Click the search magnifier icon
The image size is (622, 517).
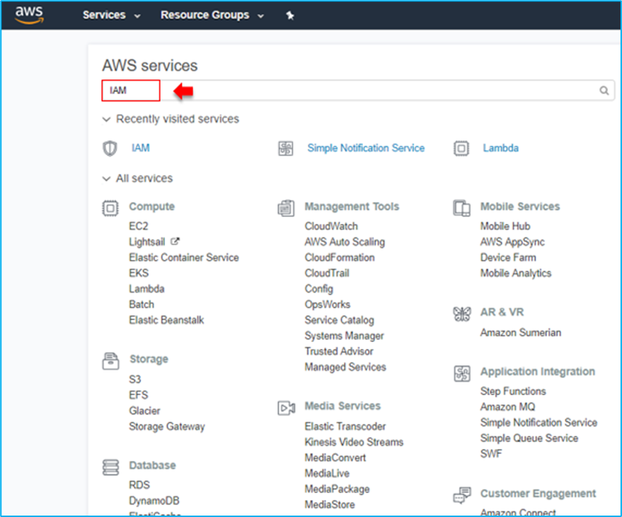pos(604,91)
